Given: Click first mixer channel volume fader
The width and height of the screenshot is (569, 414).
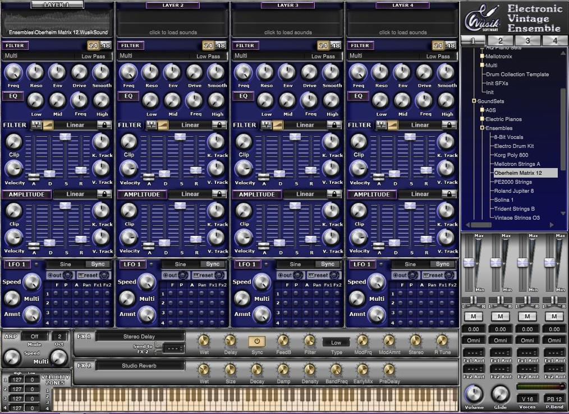Looking at the screenshot, I should 469,263.
